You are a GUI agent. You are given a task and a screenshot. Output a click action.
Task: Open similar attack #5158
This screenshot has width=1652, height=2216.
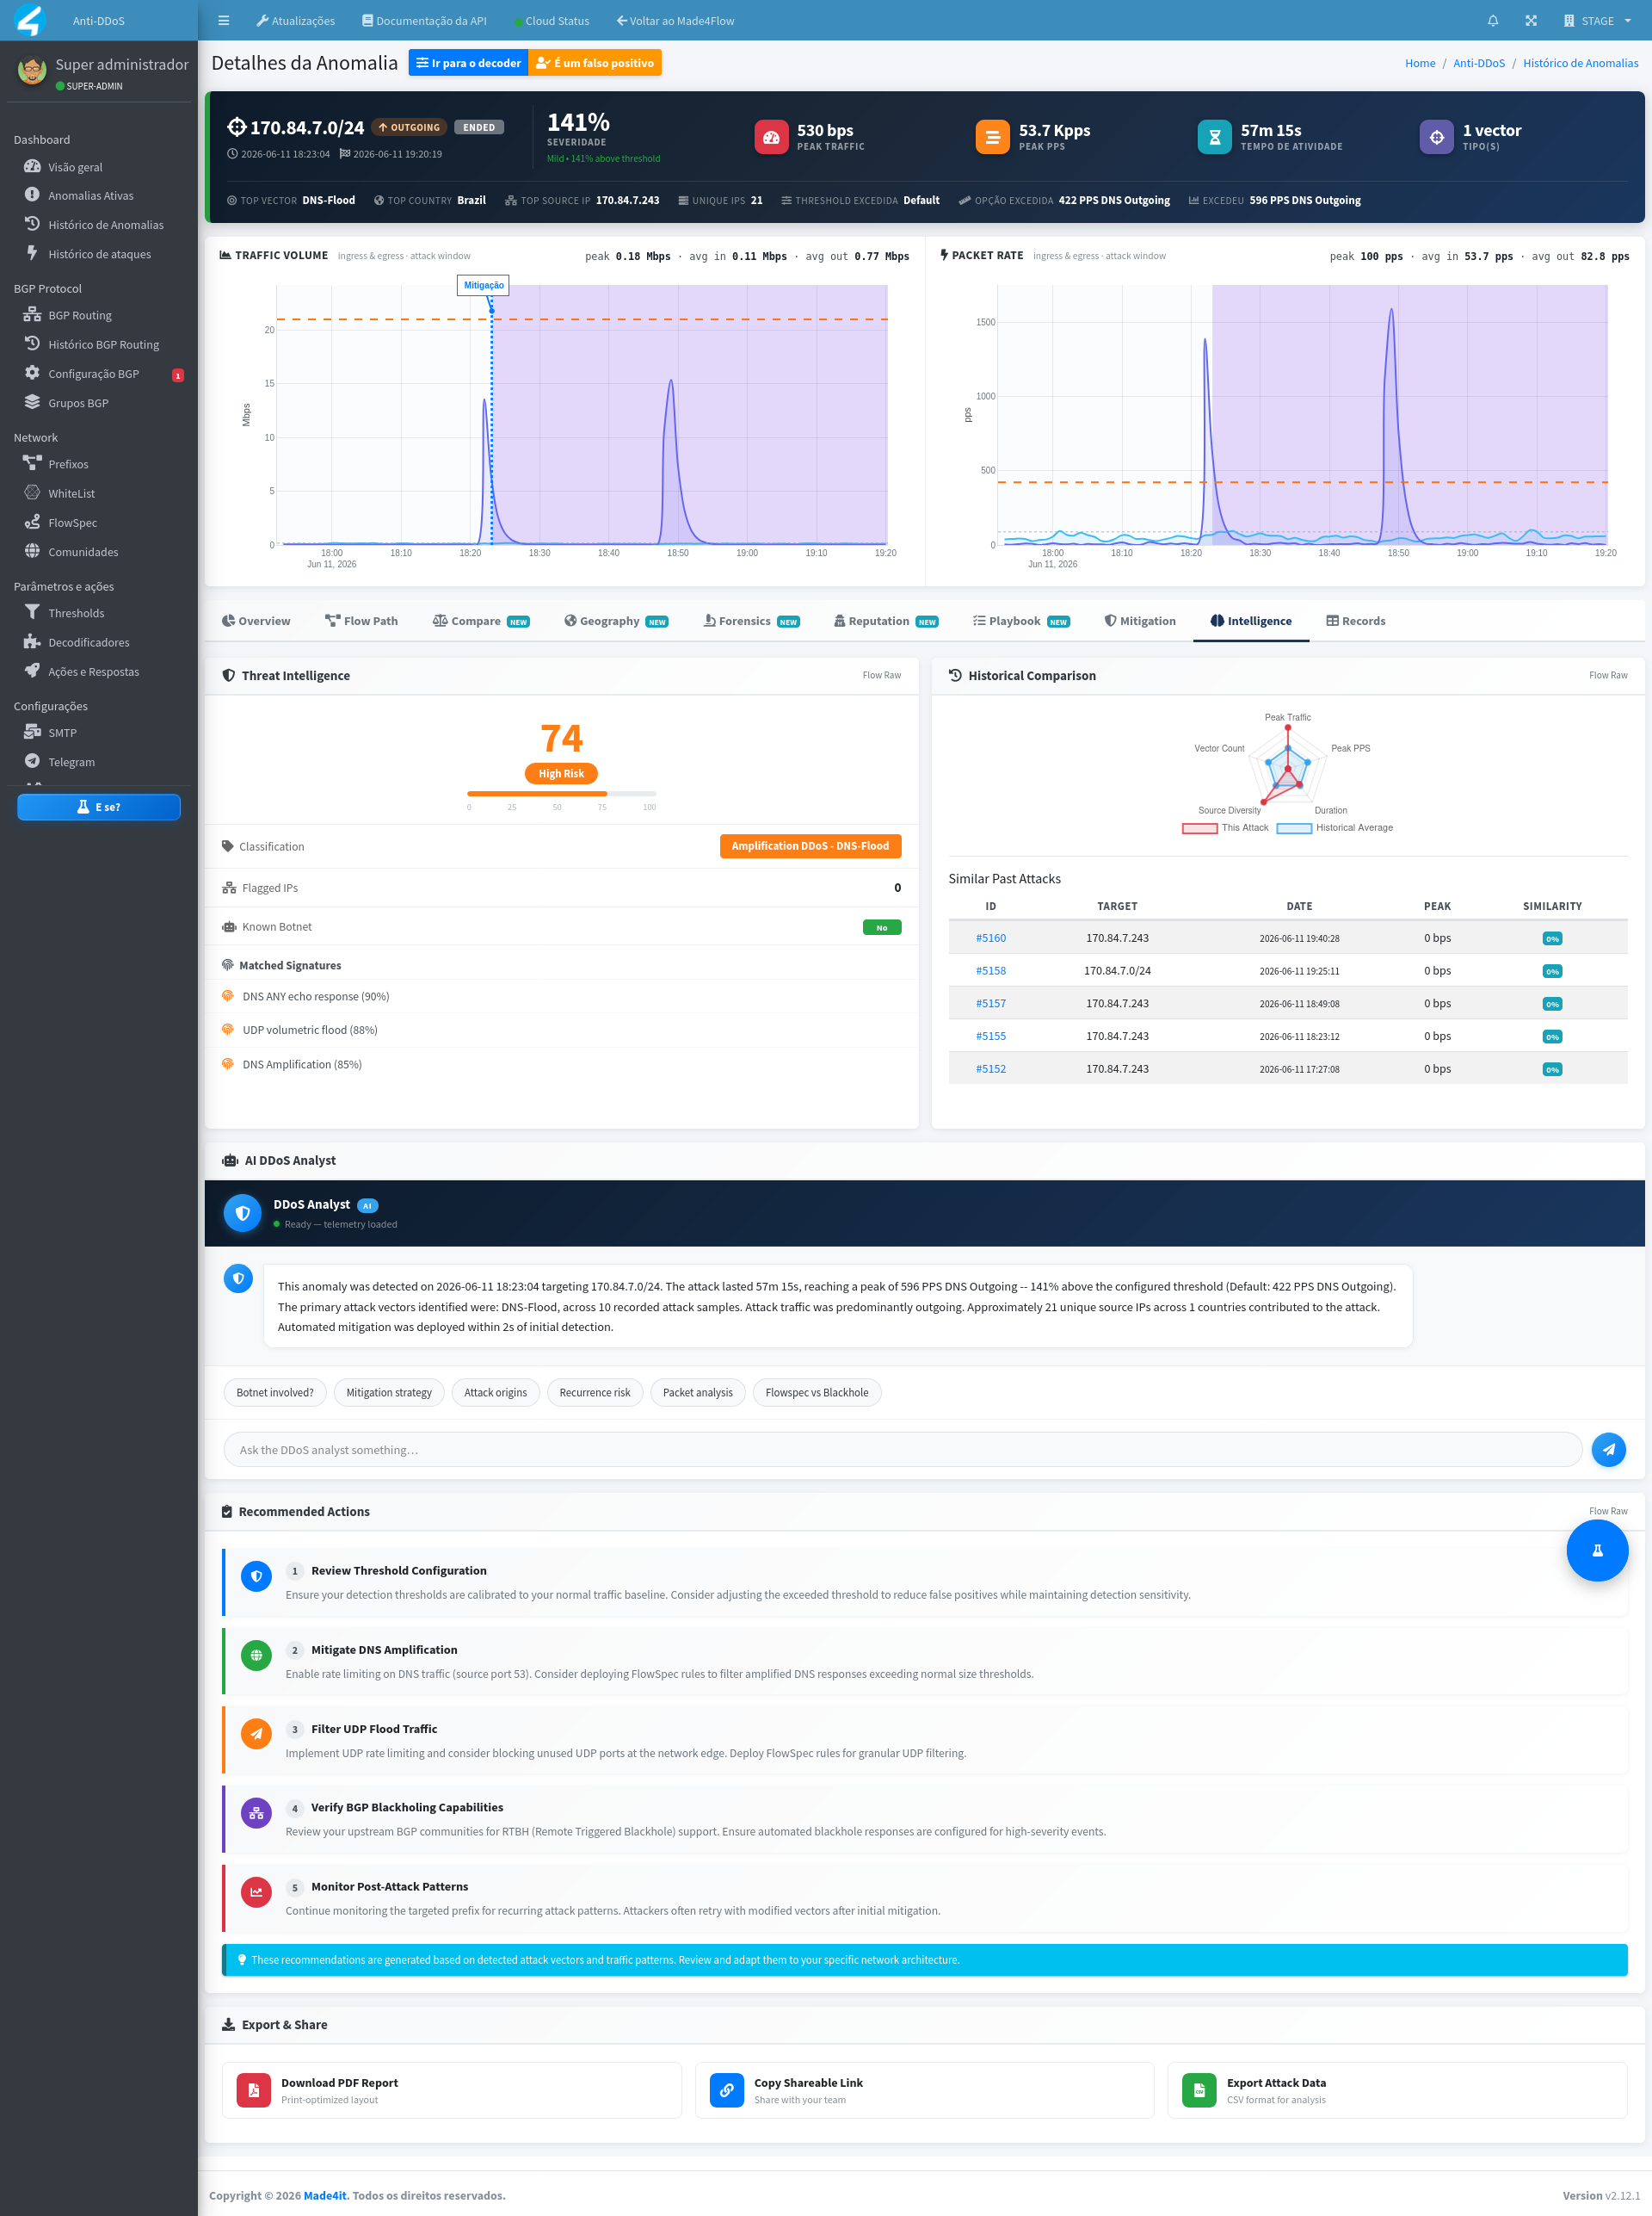tap(990, 971)
